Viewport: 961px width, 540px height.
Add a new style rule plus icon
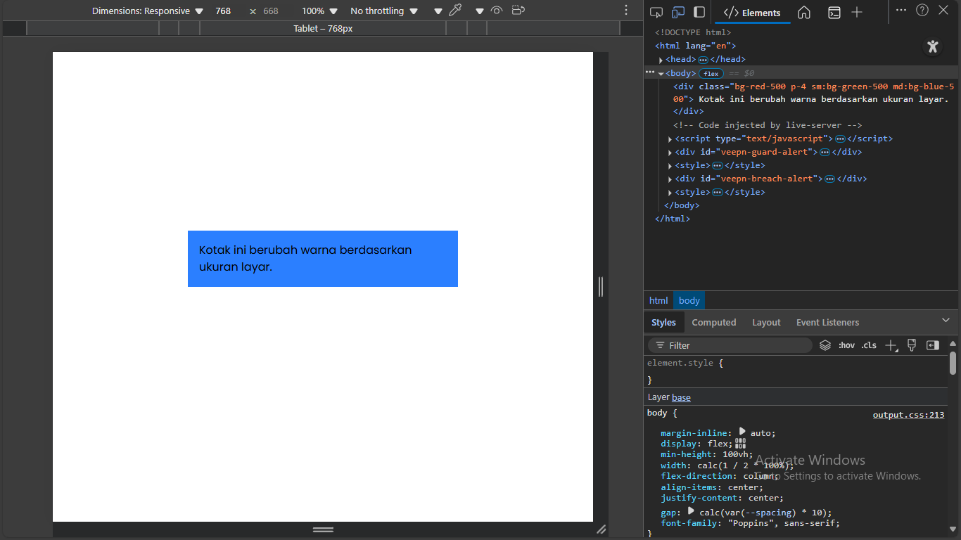click(x=891, y=345)
